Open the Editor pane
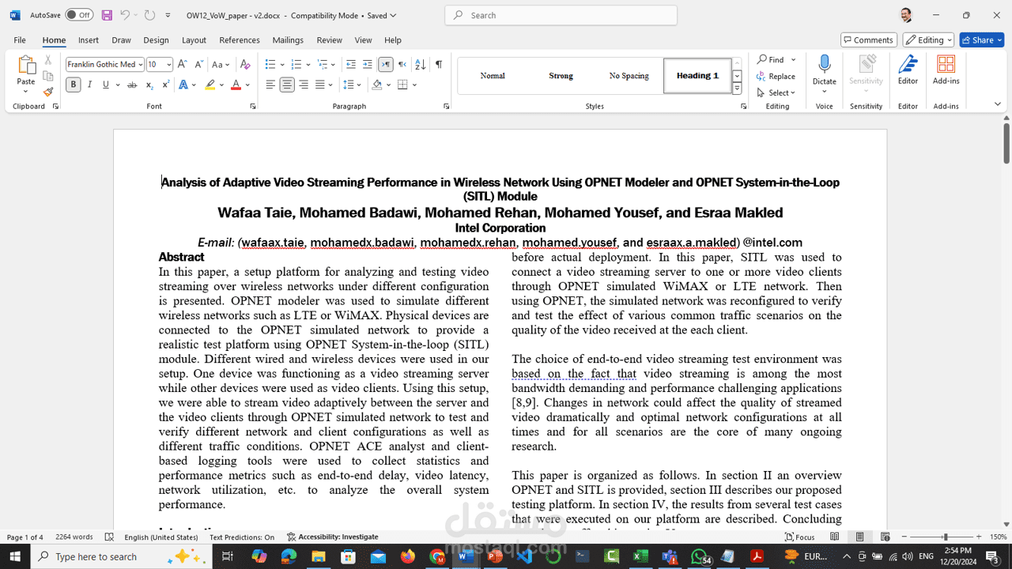The image size is (1012, 569). click(x=908, y=70)
